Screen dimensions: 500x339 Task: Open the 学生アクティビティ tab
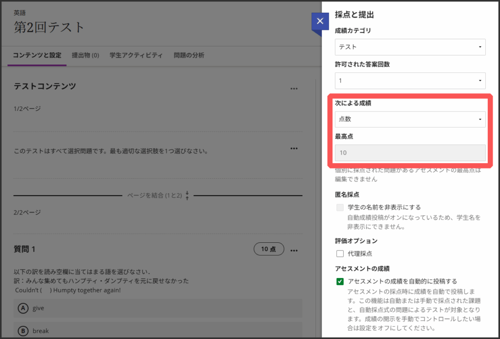pos(136,55)
